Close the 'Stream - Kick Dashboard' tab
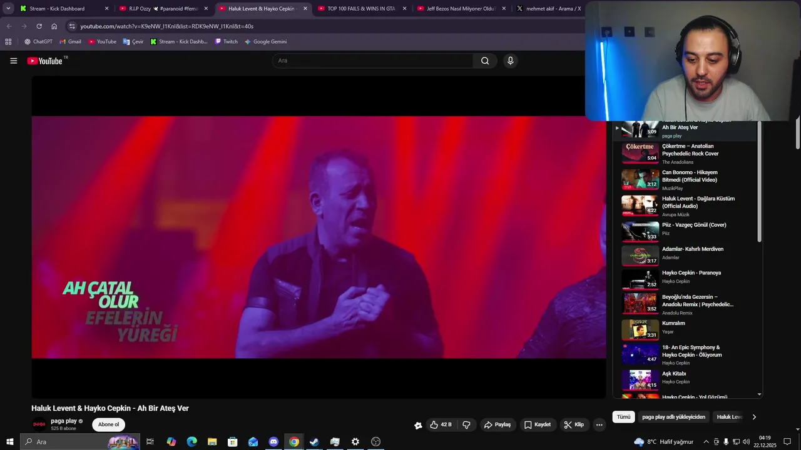Screen dimensions: 801x450 point(106,9)
